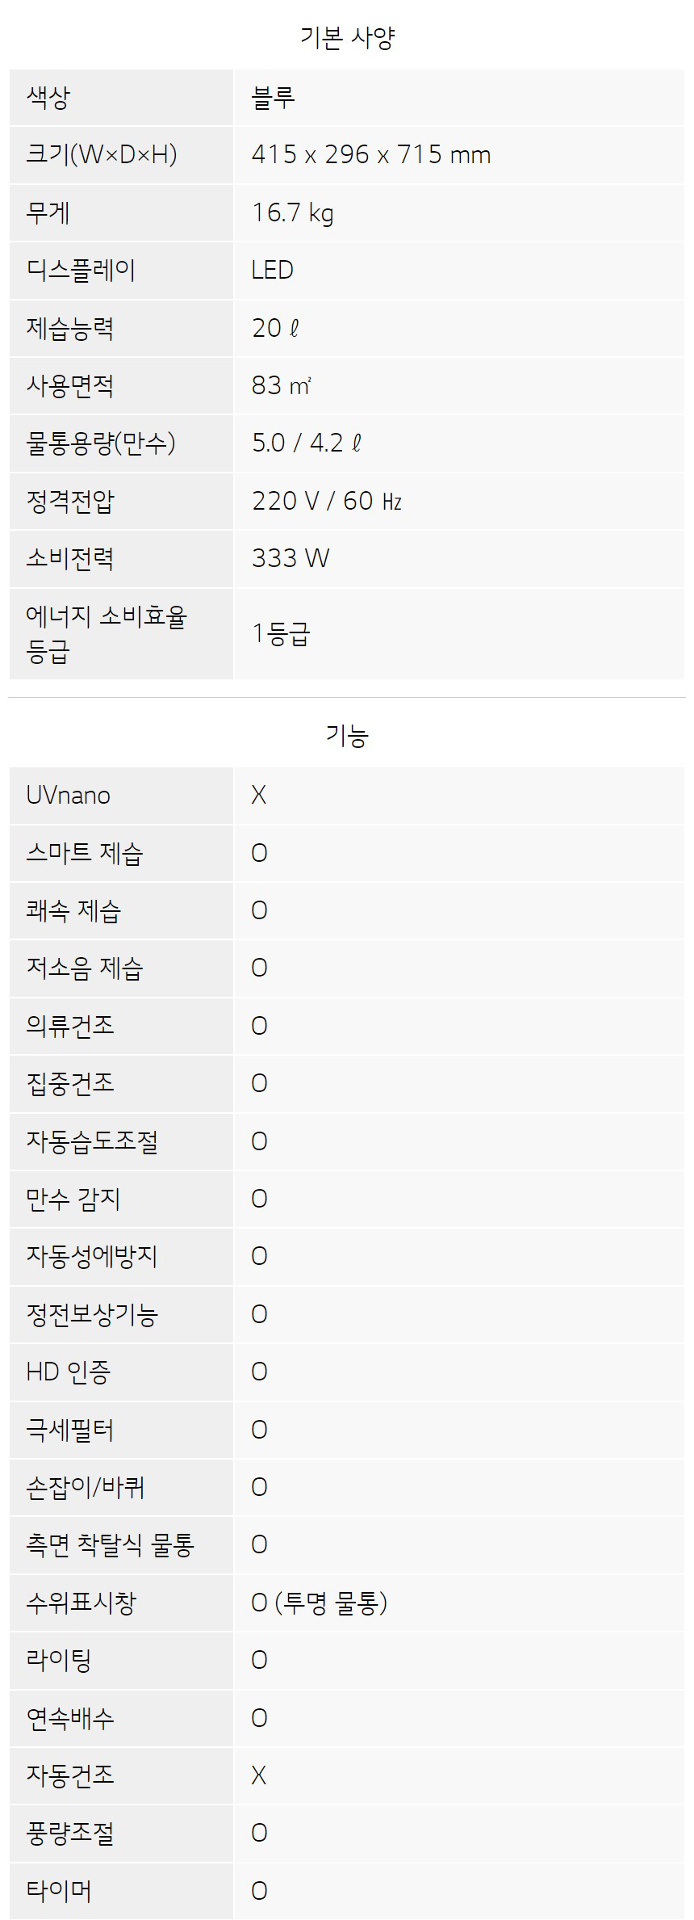Click the 415 x 296 x 715 mm size value
The width and height of the screenshot is (694, 1920).
371,154
